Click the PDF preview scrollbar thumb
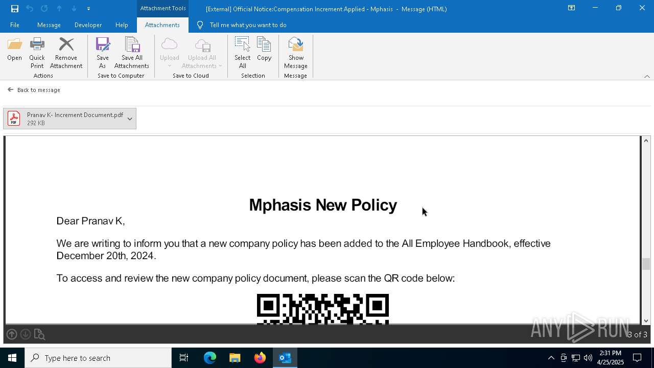Image resolution: width=654 pixels, height=368 pixels. coord(646,264)
